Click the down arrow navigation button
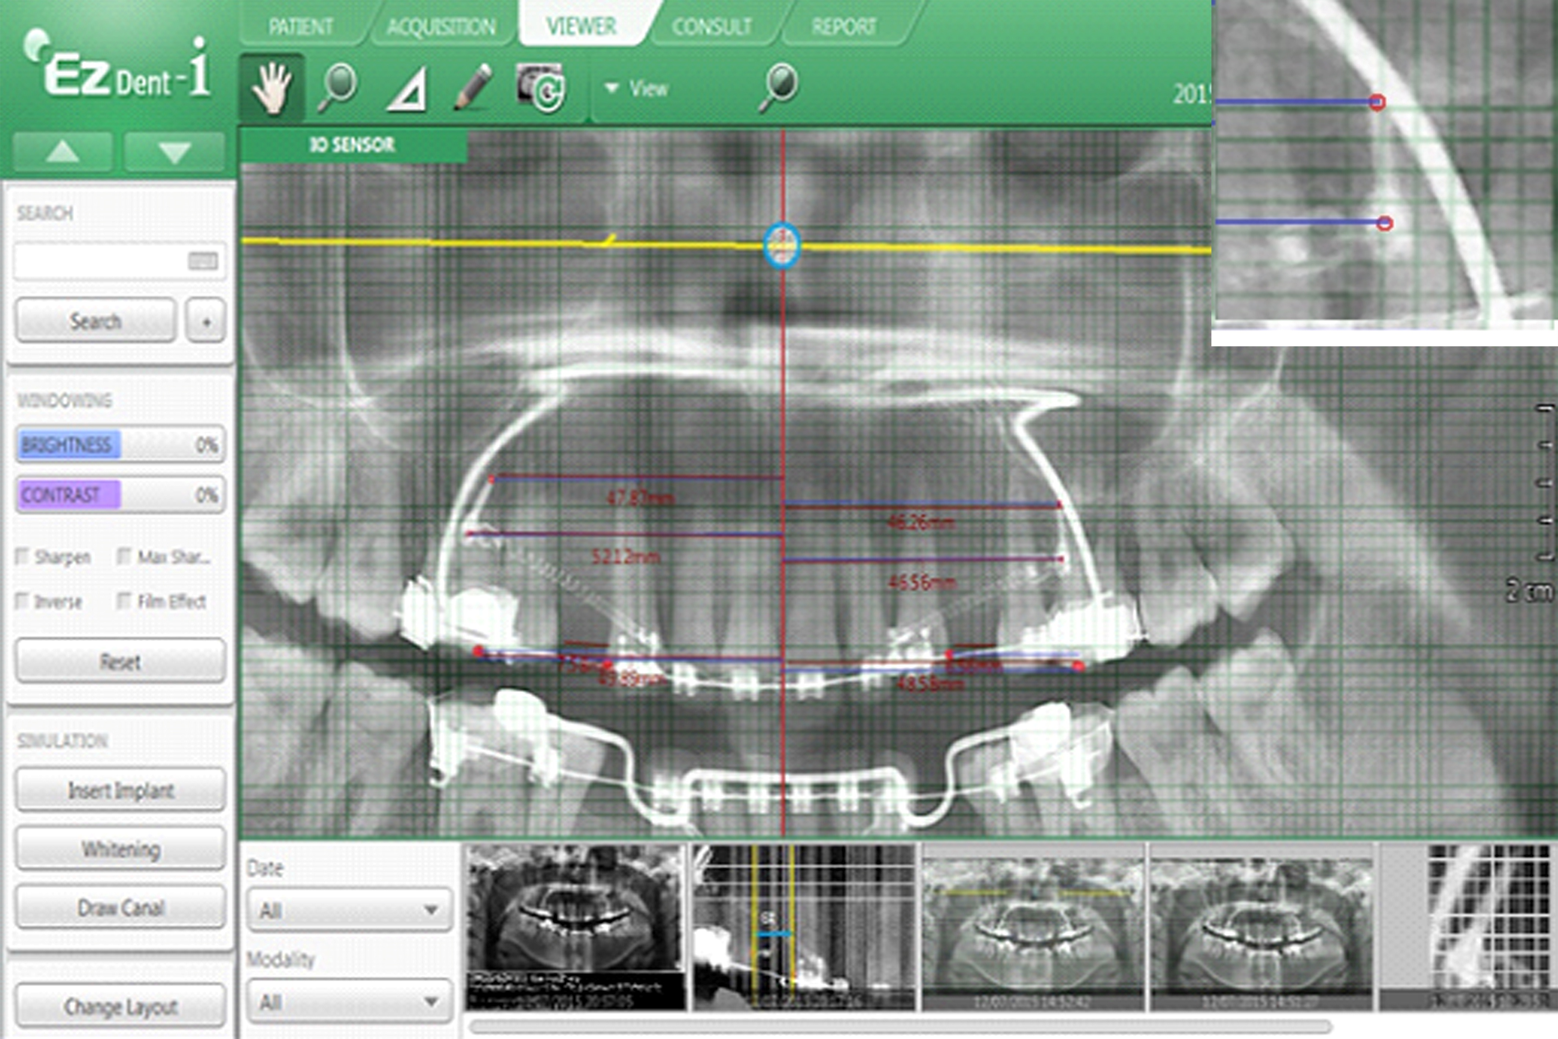The width and height of the screenshot is (1558, 1039). [174, 152]
